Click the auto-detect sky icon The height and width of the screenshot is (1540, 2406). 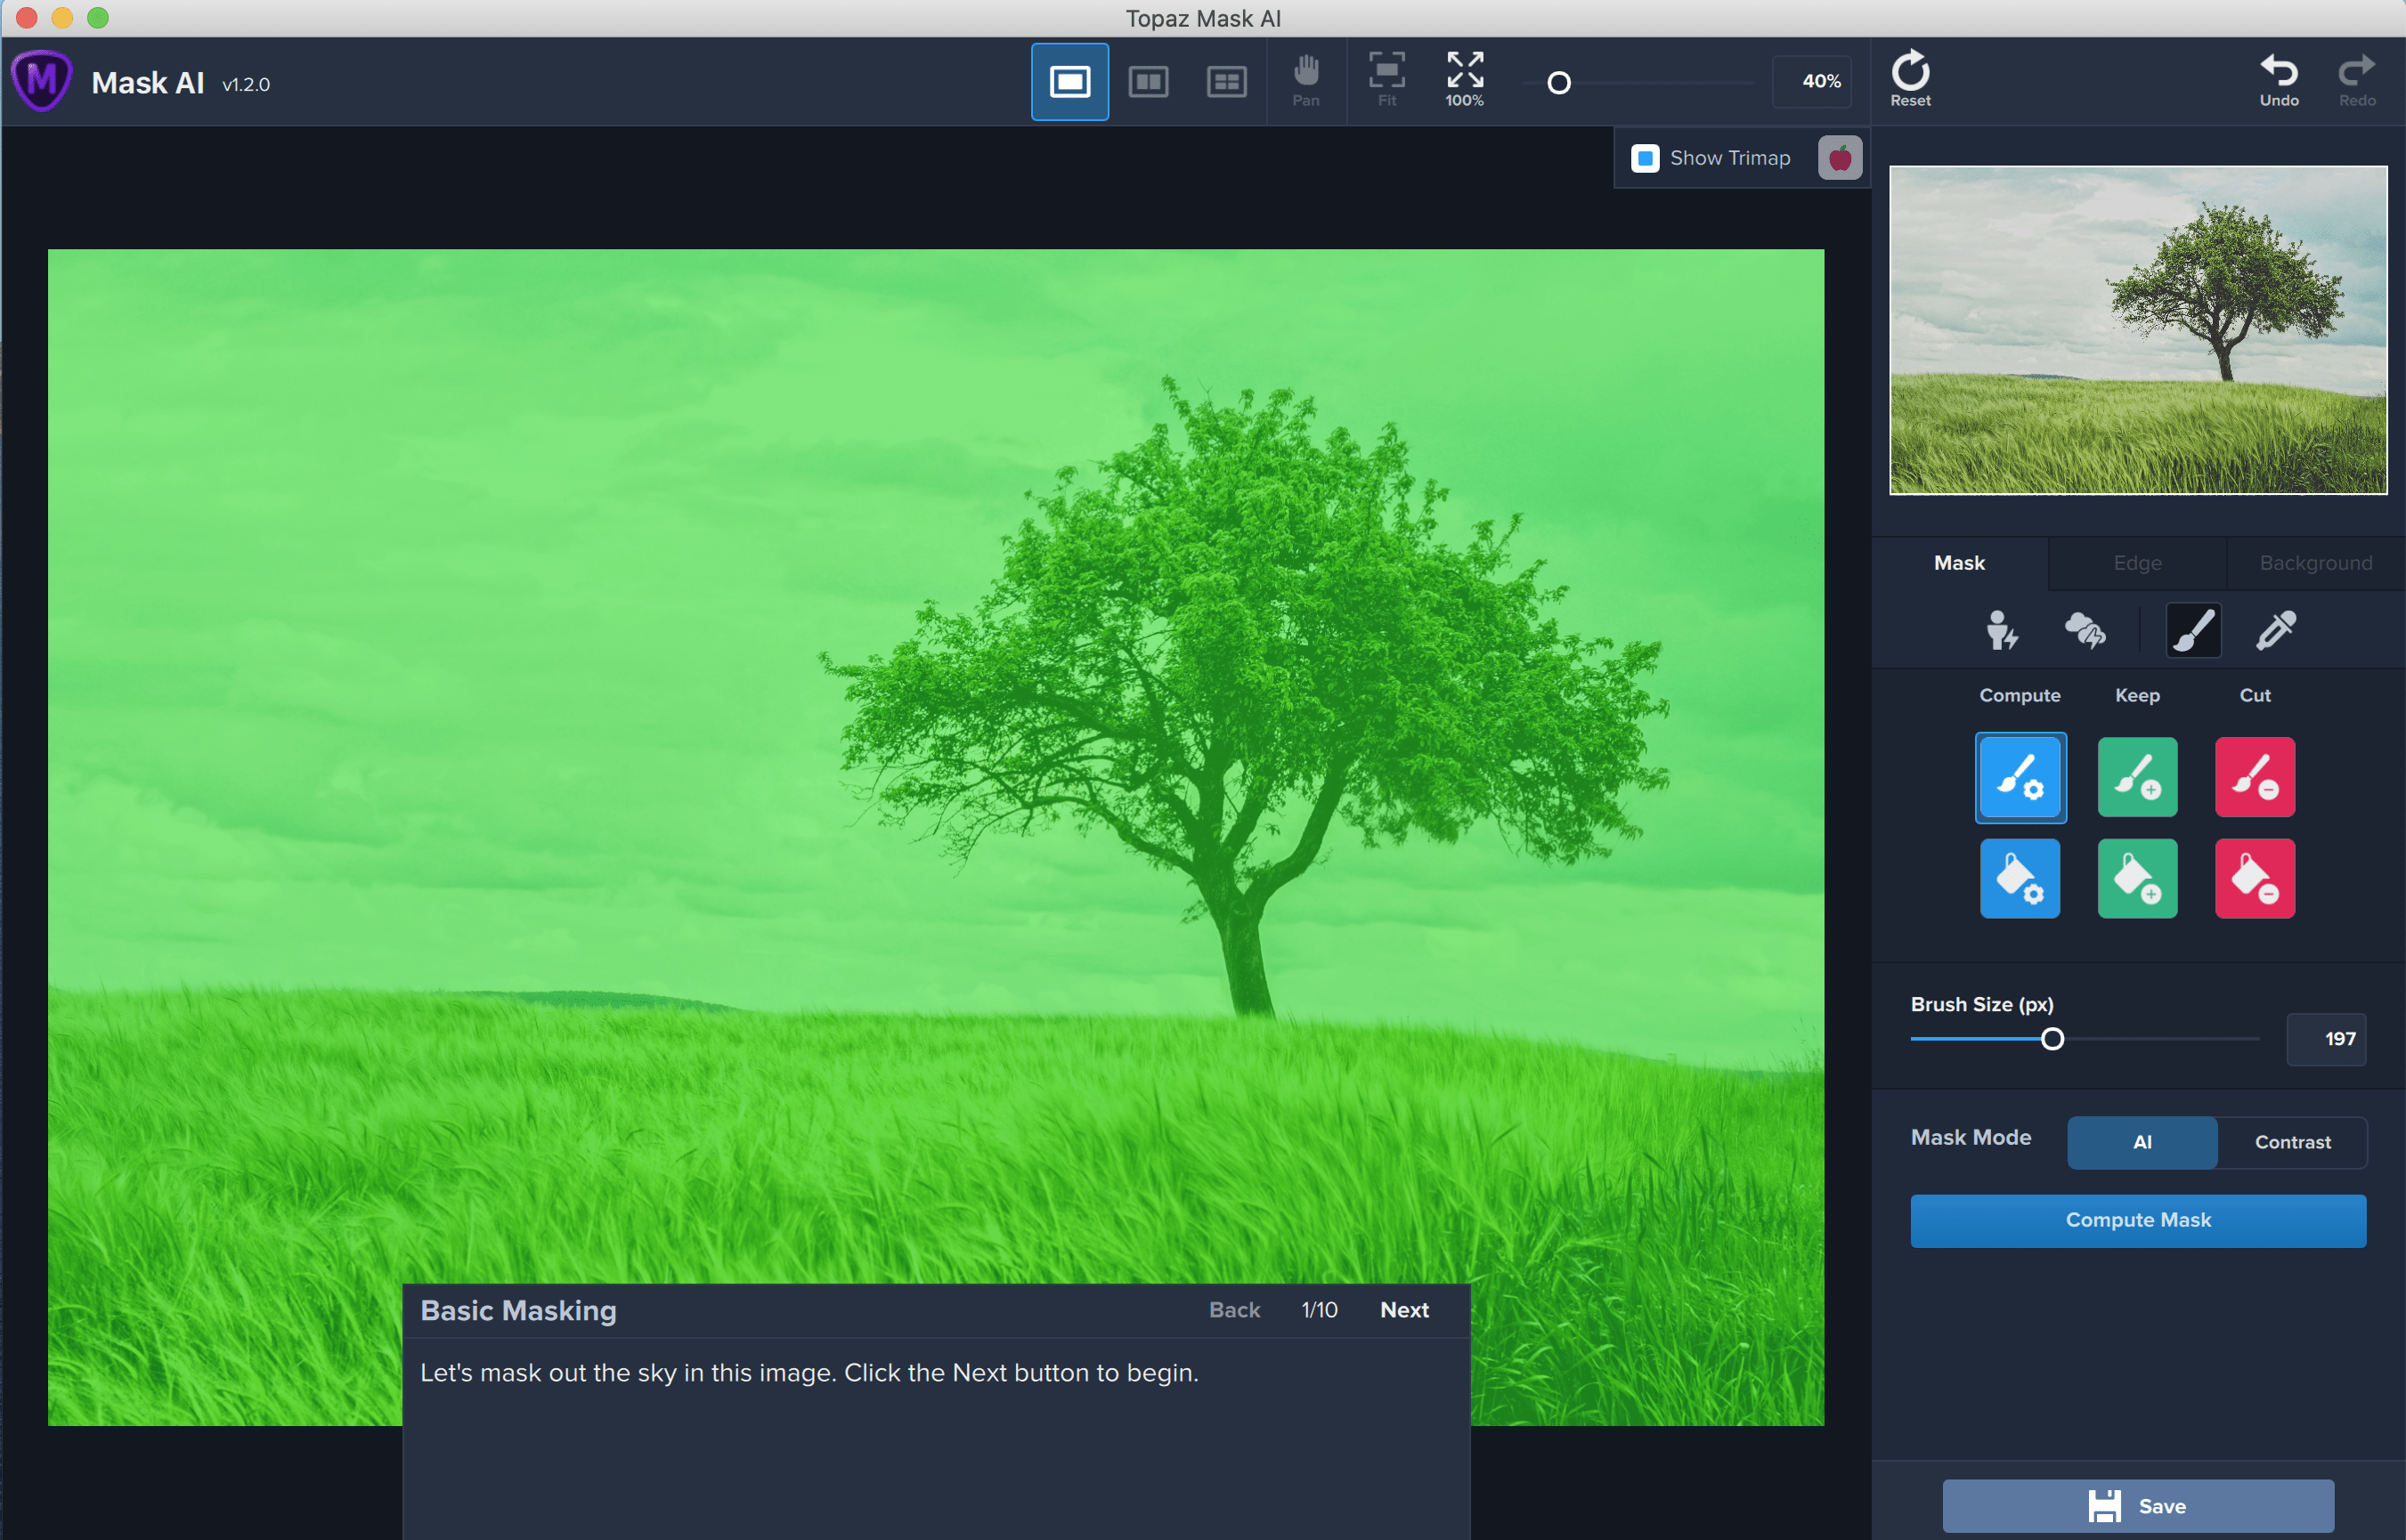click(x=2085, y=630)
